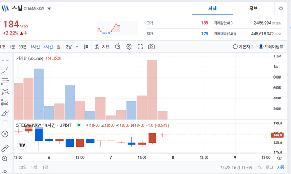Select the ruler measure tool
The height and width of the screenshot is (174, 291).
[5, 148]
